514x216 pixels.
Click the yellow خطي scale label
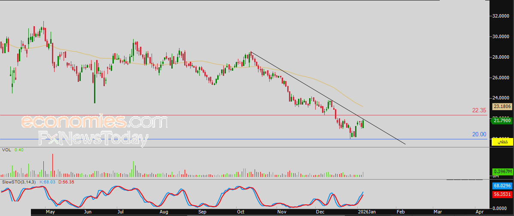click(503, 142)
